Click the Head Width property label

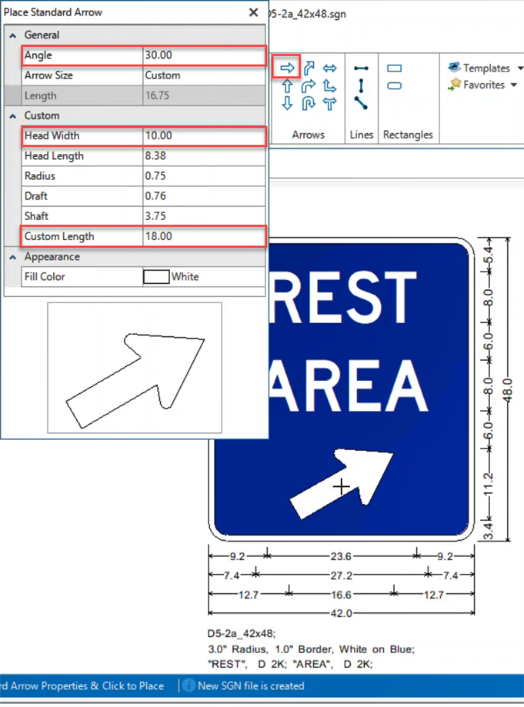coord(52,135)
